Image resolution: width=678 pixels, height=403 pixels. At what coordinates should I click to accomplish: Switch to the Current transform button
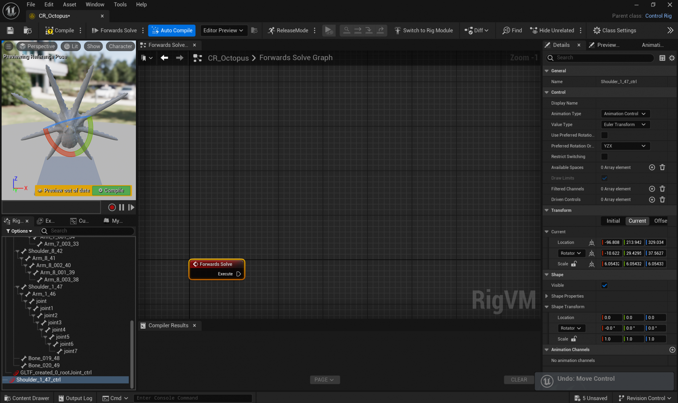click(x=637, y=221)
